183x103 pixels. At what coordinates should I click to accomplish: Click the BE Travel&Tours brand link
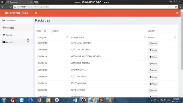[16, 13]
